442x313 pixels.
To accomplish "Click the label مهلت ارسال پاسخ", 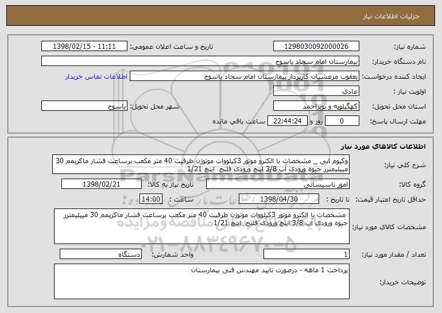I will click(398, 121).
